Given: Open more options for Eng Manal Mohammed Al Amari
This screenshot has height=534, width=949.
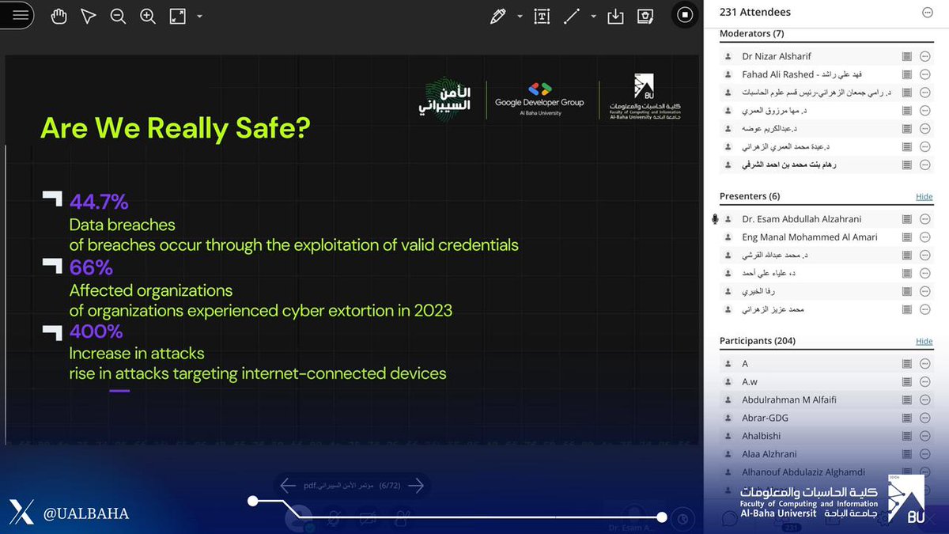Looking at the screenshot, I should point(925,237).
